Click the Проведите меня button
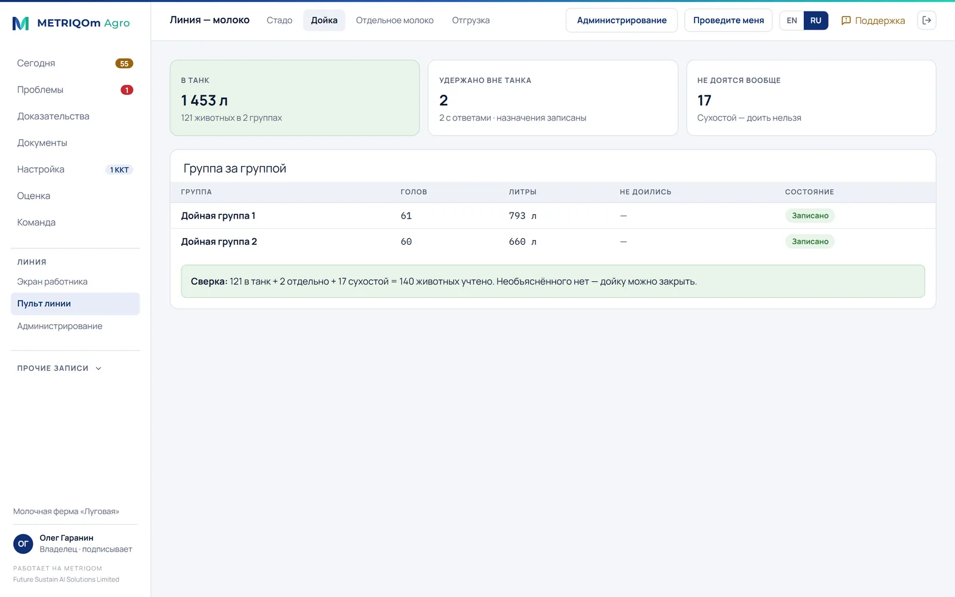The width and height of the screenshot is (955, 597). (728, 20)
